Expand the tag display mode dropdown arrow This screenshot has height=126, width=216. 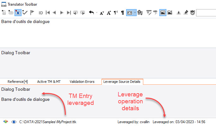tap(135, 13)
